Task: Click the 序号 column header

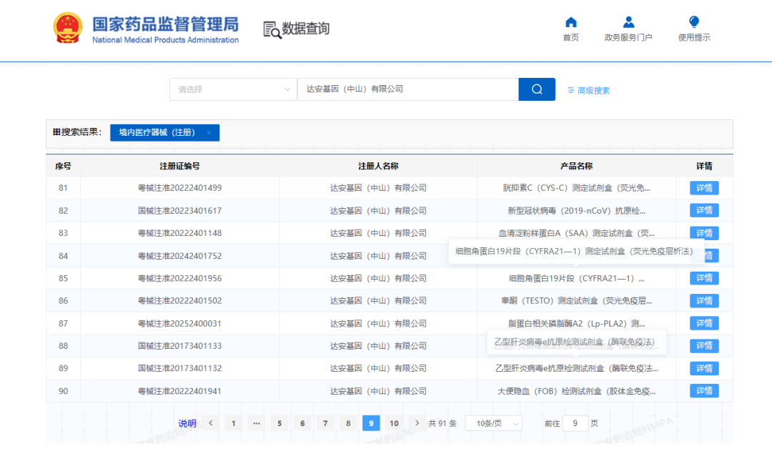Action: pyautogui.click(x=63, y=166)
